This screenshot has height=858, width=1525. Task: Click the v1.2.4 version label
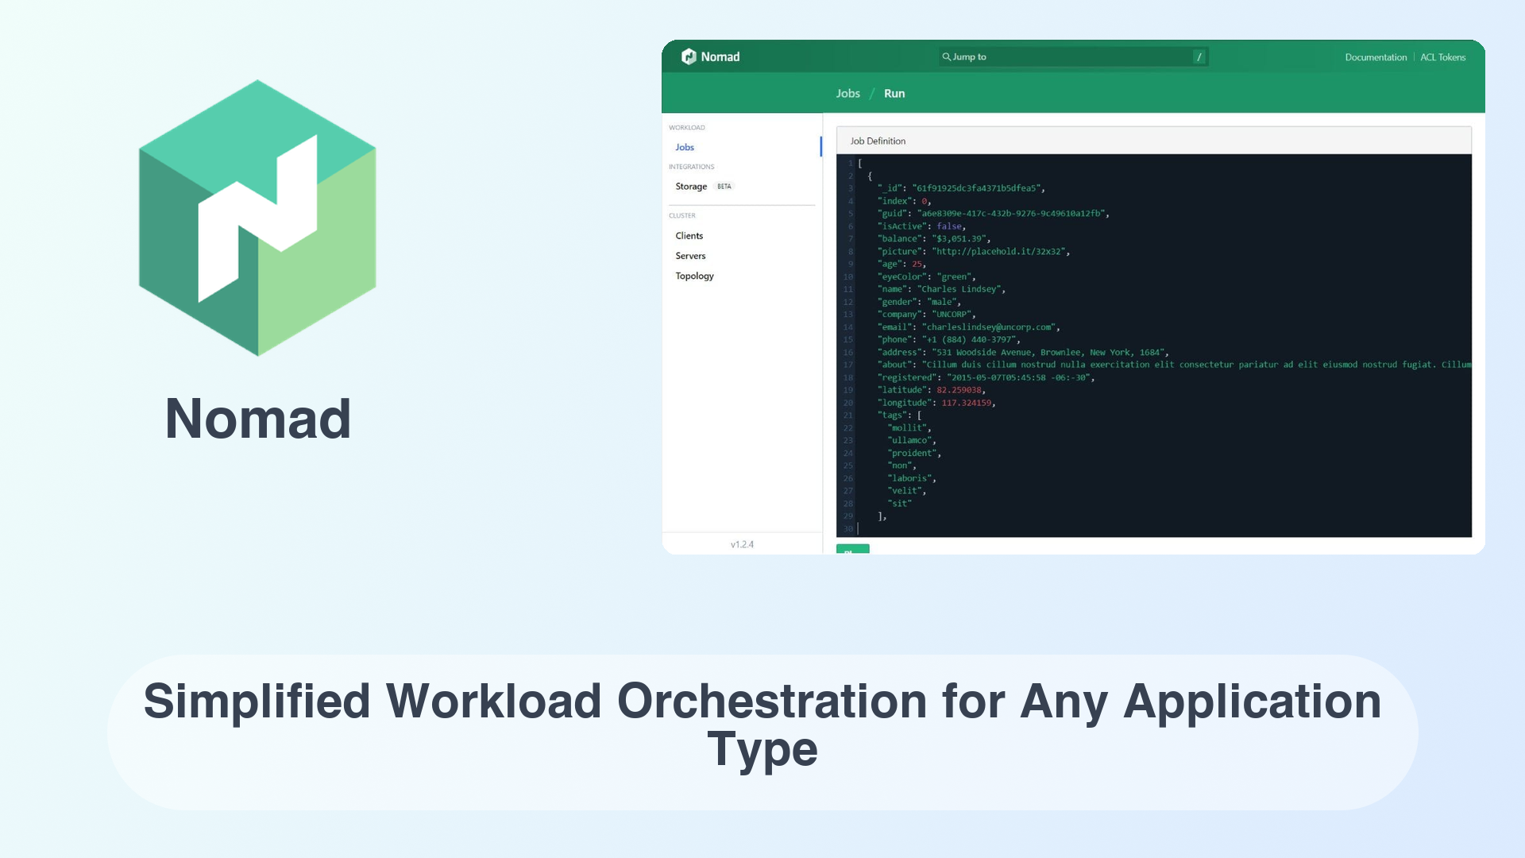[x=742, y=544]
